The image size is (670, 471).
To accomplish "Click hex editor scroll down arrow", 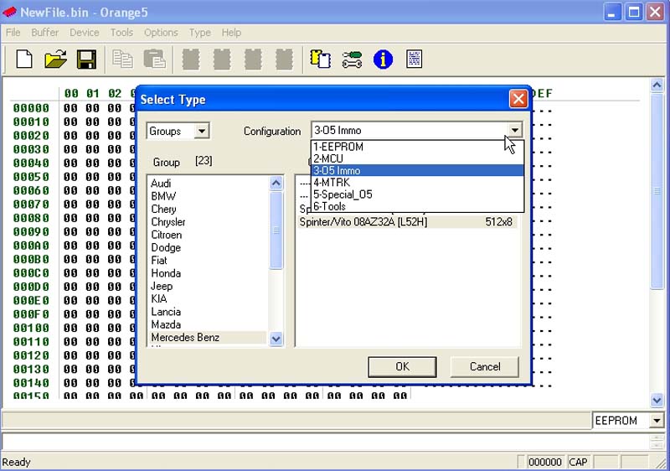I will point(657,400).
